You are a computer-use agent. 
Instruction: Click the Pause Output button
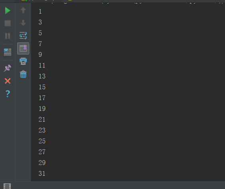click(8, 36)
